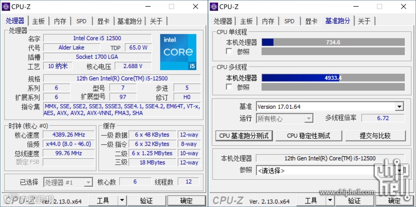The width and height of the screenshot is (416, 207).
Task: Click the multi-thread 参照 reference bar
Action: tap(333, 87)
